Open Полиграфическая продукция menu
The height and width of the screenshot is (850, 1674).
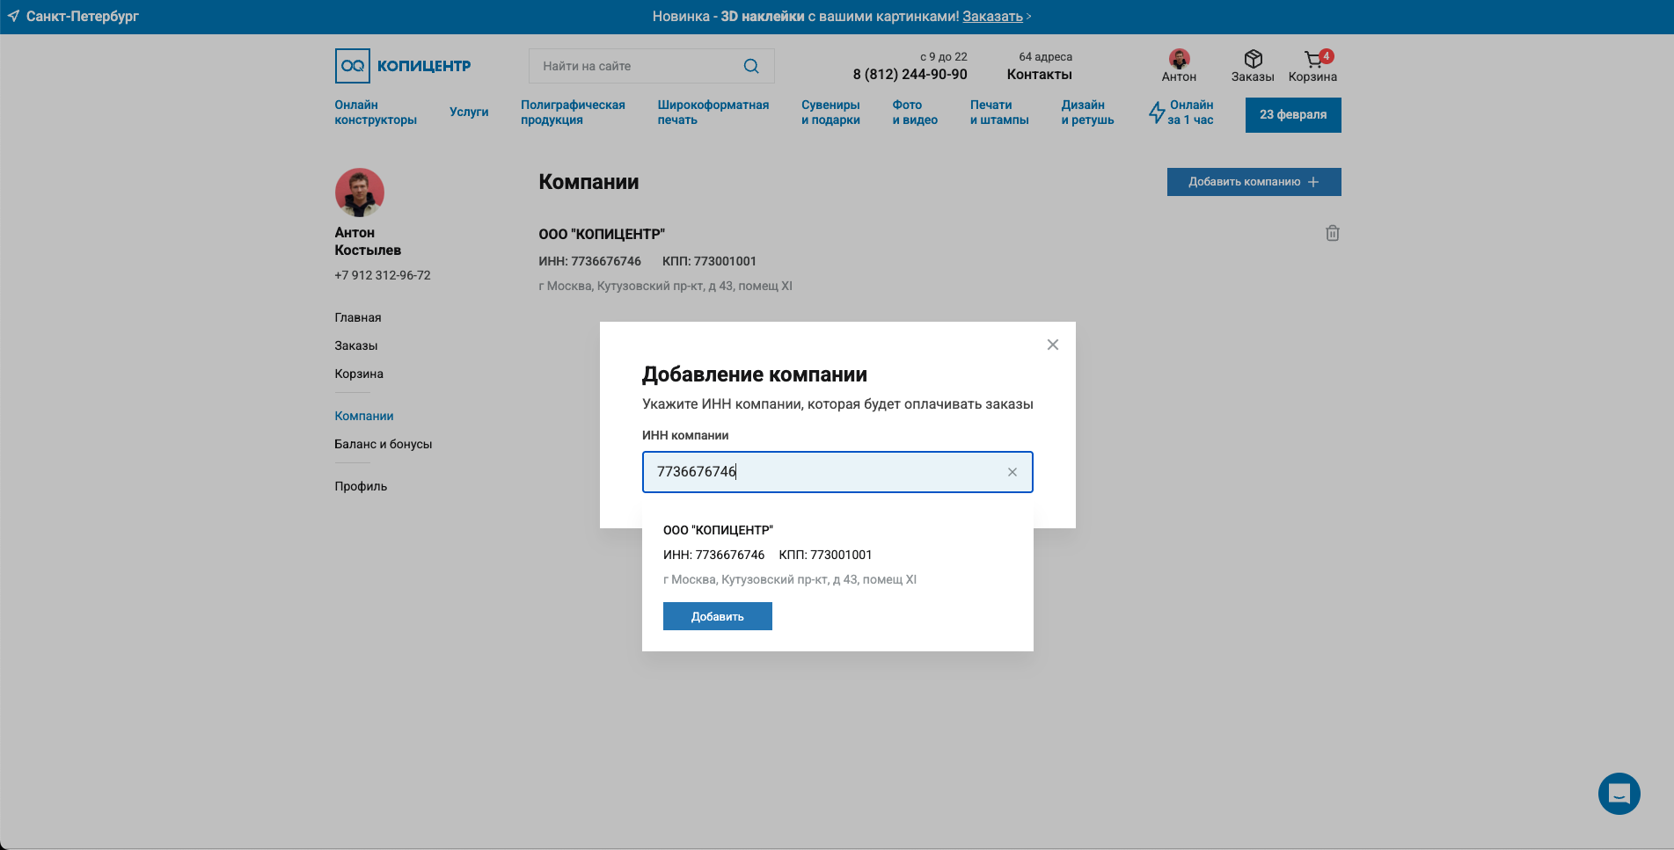tap(572, 113)
